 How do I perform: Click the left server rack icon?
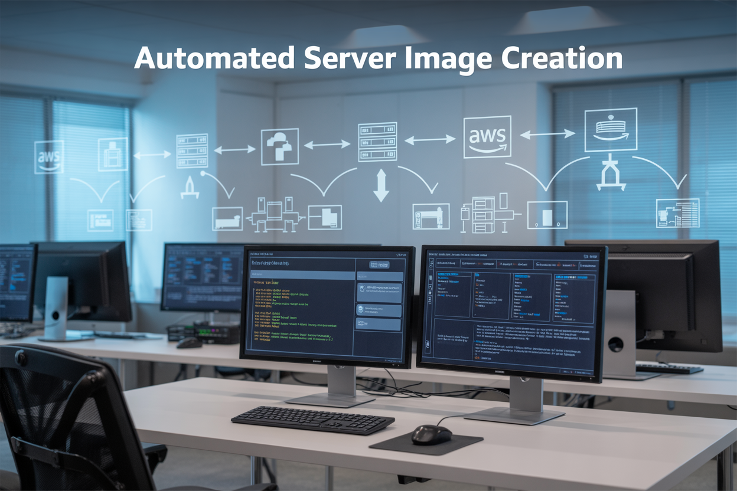tap(192, 151)
